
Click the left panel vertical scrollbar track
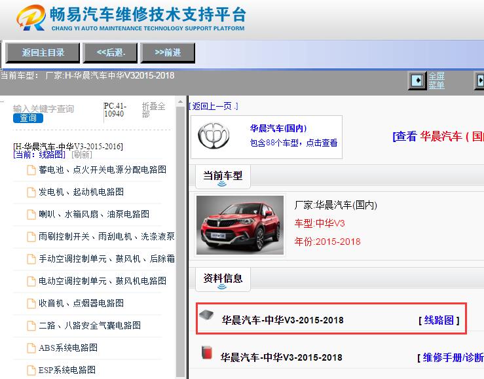[x=181, y=240]
